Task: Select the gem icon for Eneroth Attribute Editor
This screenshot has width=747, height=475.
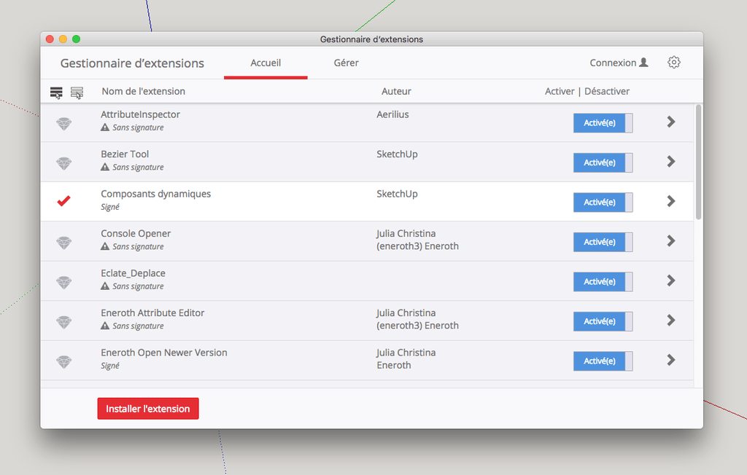Action: tap(64, 322)
